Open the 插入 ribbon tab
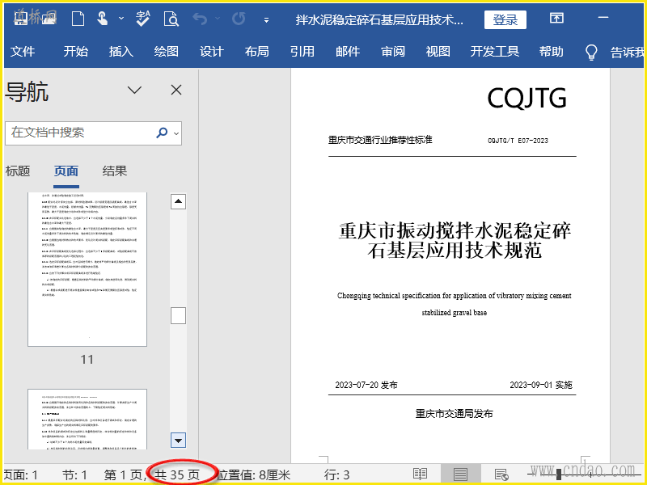Viewport: 647px width, 485px height. (121, 52)
